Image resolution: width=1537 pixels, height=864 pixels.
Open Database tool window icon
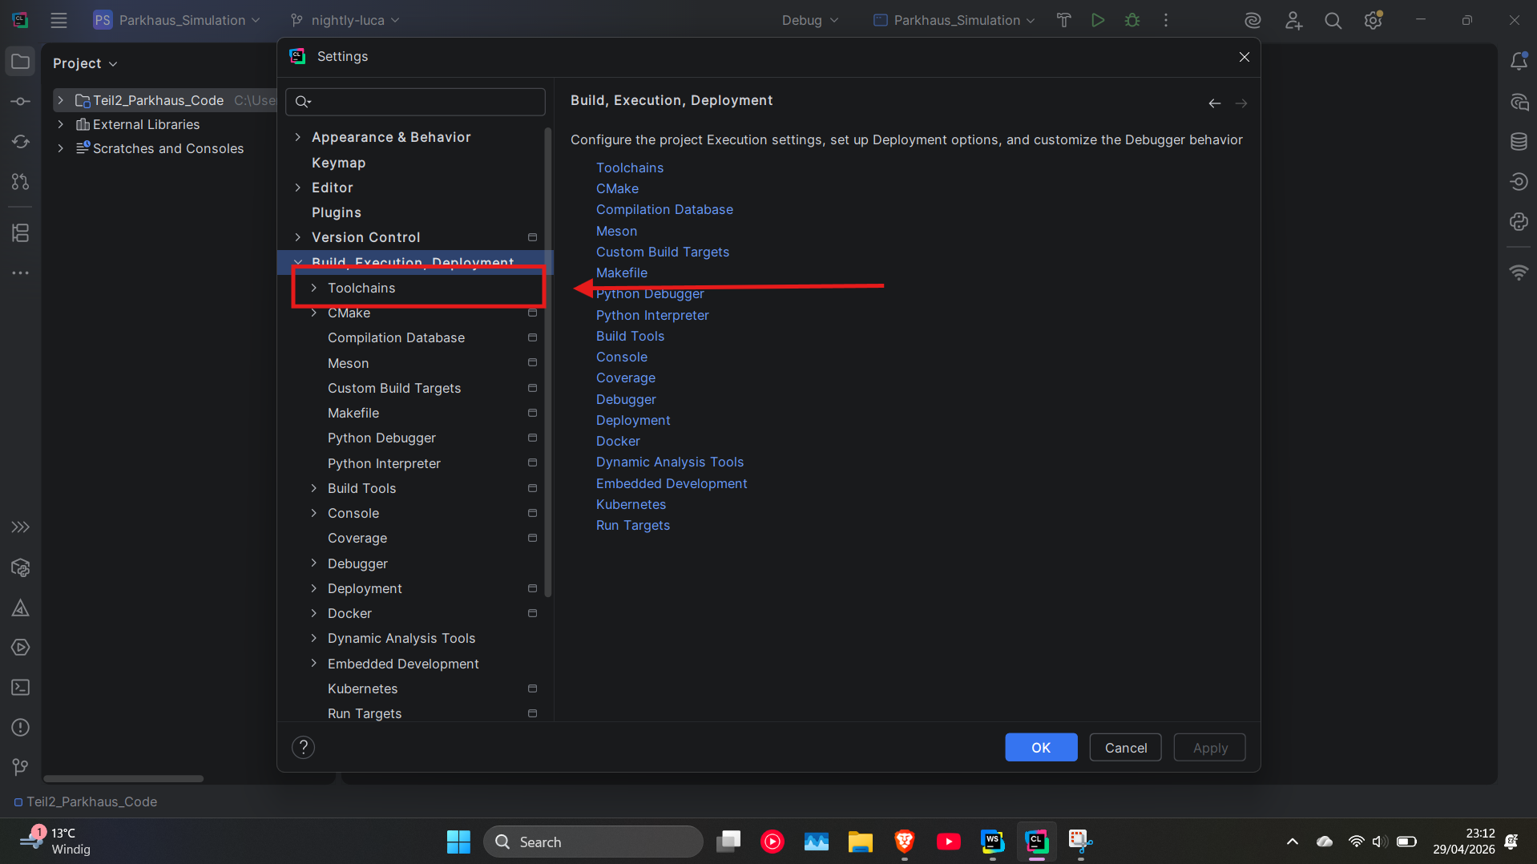coord(1519,142)
